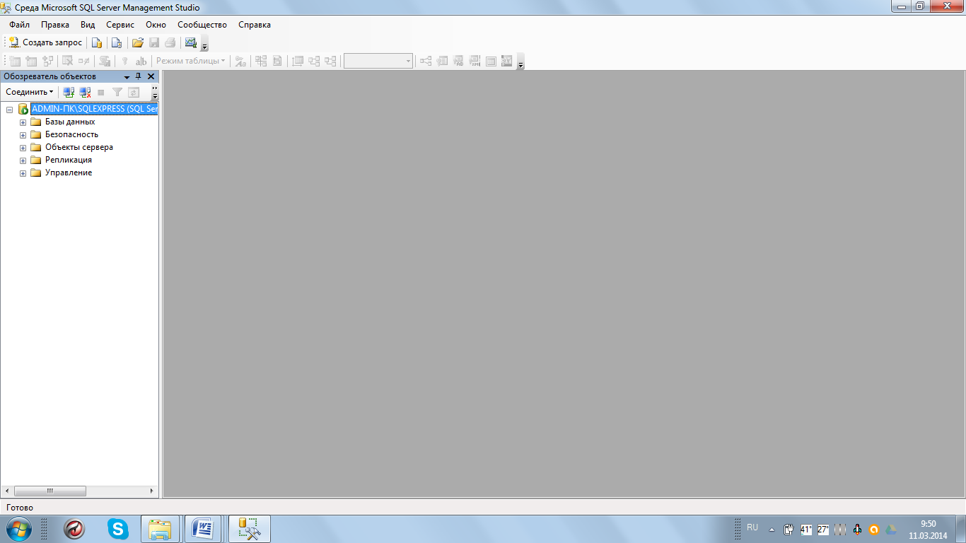
Task: Open the Сервис menu
Action: [120, 25]
